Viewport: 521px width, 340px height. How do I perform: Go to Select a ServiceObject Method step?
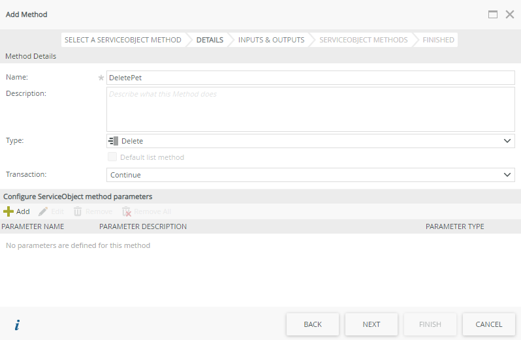point(123,40)
